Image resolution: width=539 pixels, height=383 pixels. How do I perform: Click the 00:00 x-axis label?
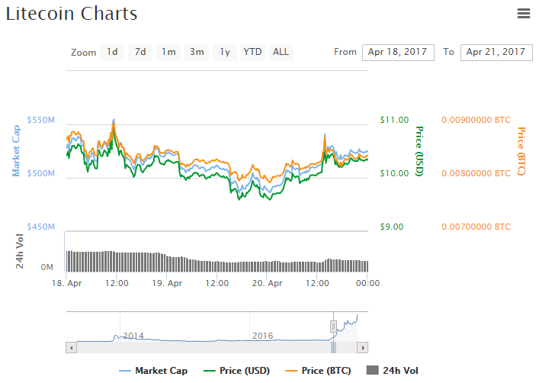[x=367, y=283]
